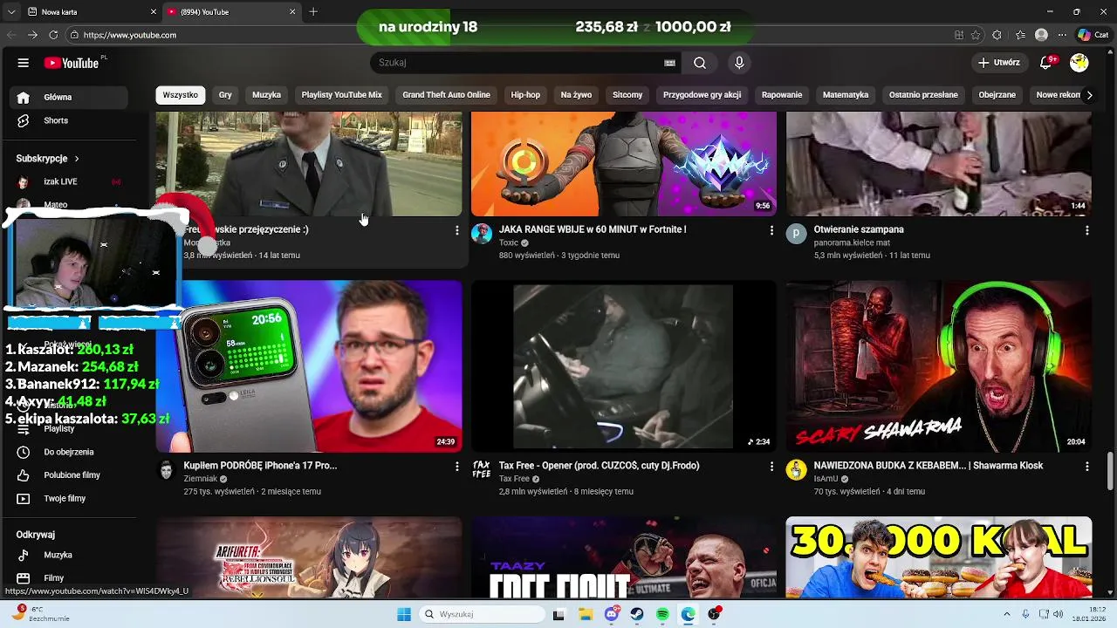Select the Matematyka filter chip
Viewport: 1117px width, 628px height.
tap(846, 95)
